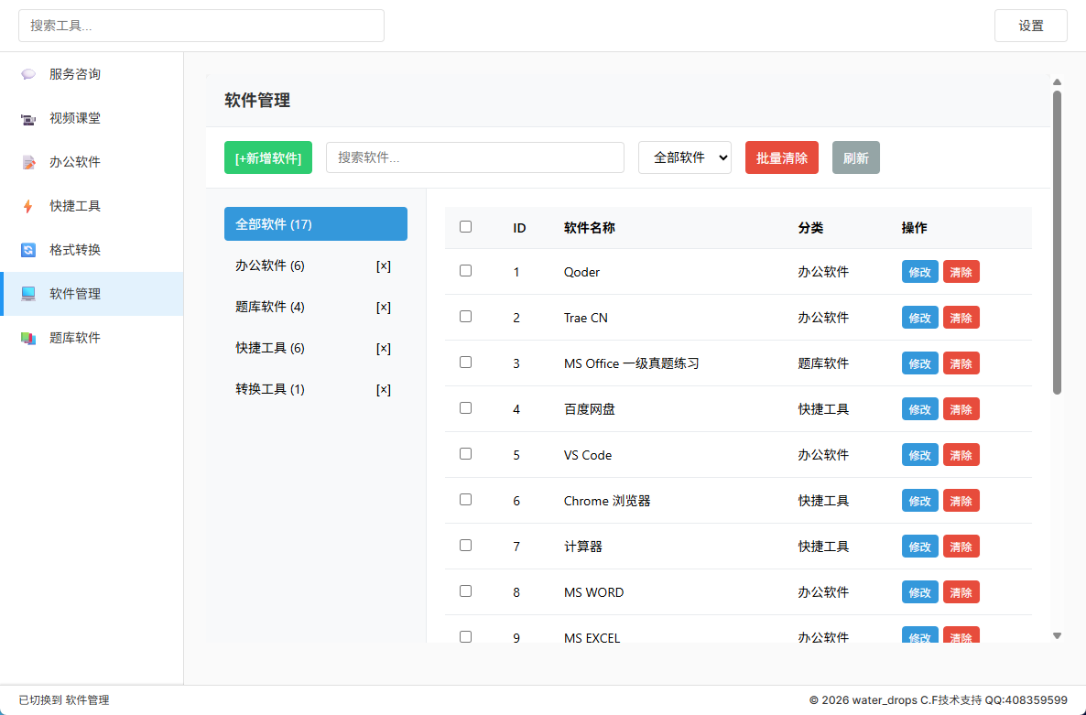The width and height of the screenshot is (1086, 715).
Task: Open the 全部软件 filter dropdown
Action: click(685, 157)
